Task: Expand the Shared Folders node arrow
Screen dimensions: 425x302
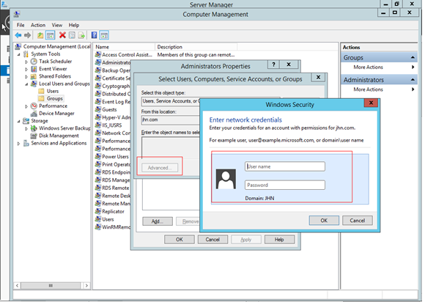Action: pos(26,77)
